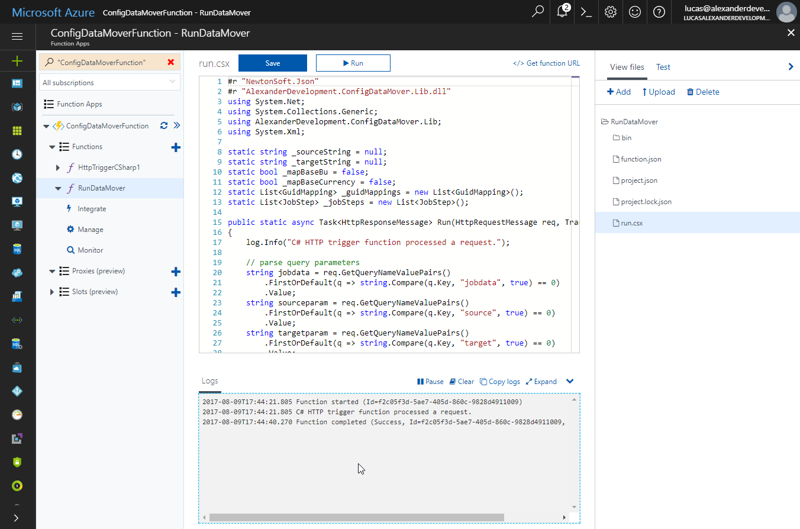800x529 pixels.
Task: Open the user account avatar
Action: tap(786, 12)
